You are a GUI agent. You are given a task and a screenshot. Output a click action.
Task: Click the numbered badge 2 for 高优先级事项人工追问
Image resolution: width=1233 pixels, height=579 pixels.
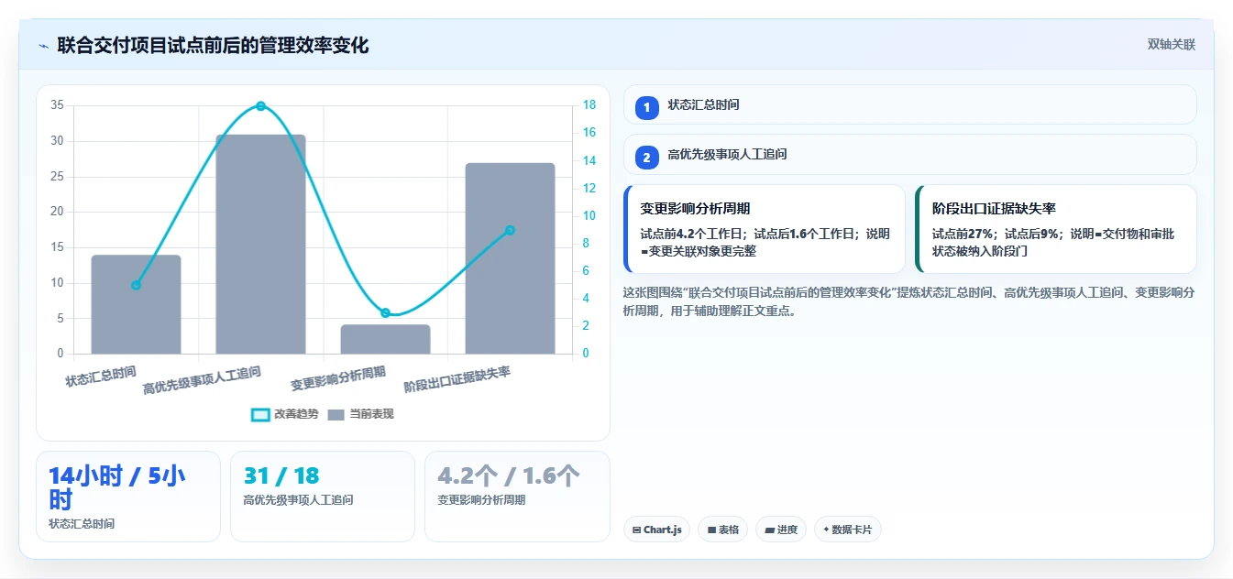point(647,157)
